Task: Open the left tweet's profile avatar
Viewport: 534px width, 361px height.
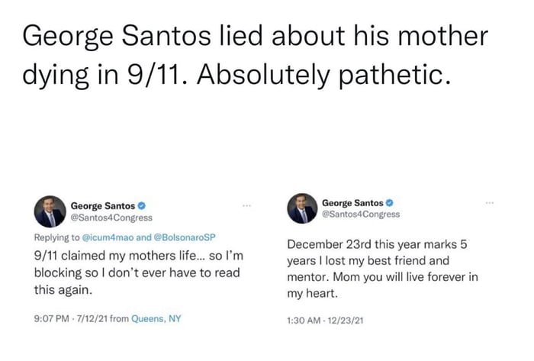Action: click(50, 211)
